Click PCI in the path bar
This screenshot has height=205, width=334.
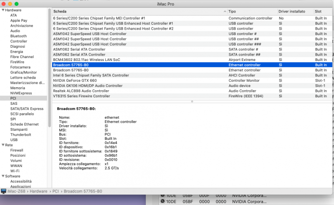click(x=56, y=191)
